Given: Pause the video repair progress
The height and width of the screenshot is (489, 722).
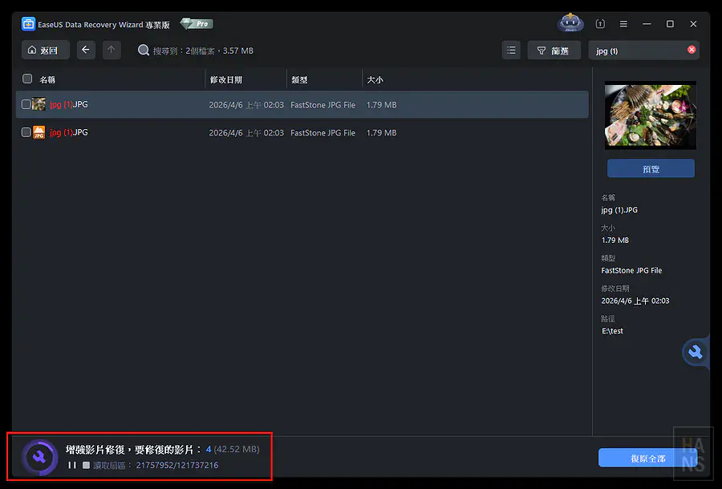Looking at the screenshot, I should [71, 465].
